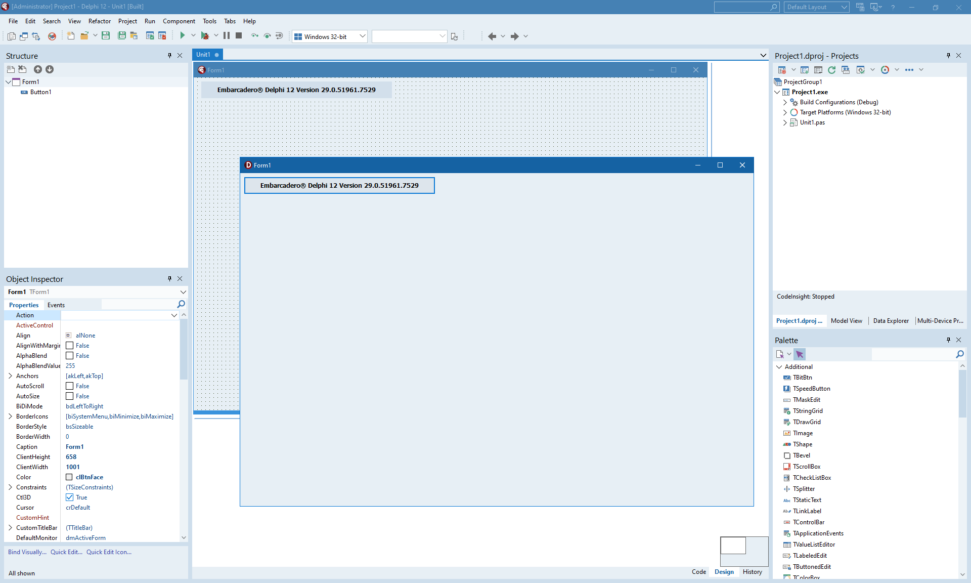
Task: Select the version button in the designer form
Action: point(296,90)
